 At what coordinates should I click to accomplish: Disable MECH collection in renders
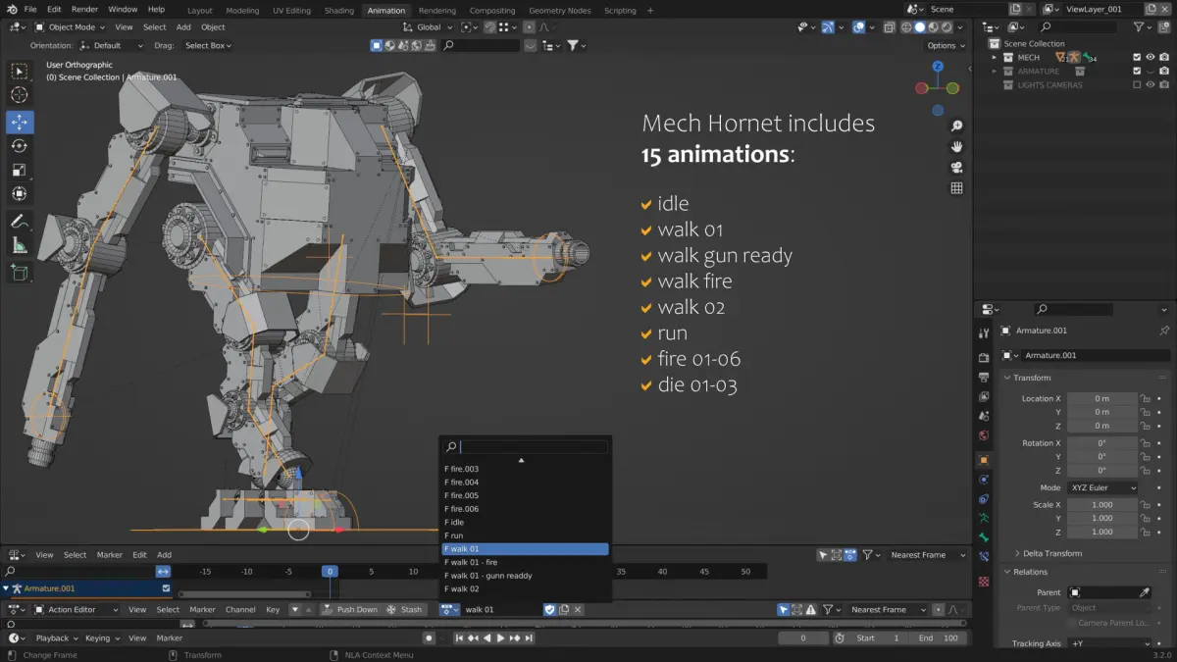click(x=1164, y=57)
